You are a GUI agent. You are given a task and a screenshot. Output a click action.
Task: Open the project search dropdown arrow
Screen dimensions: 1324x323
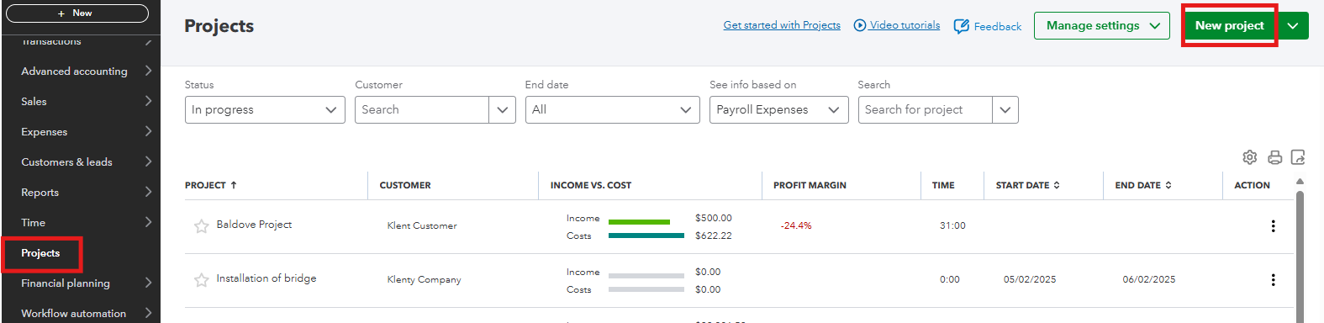click(x=1005, y=109)
